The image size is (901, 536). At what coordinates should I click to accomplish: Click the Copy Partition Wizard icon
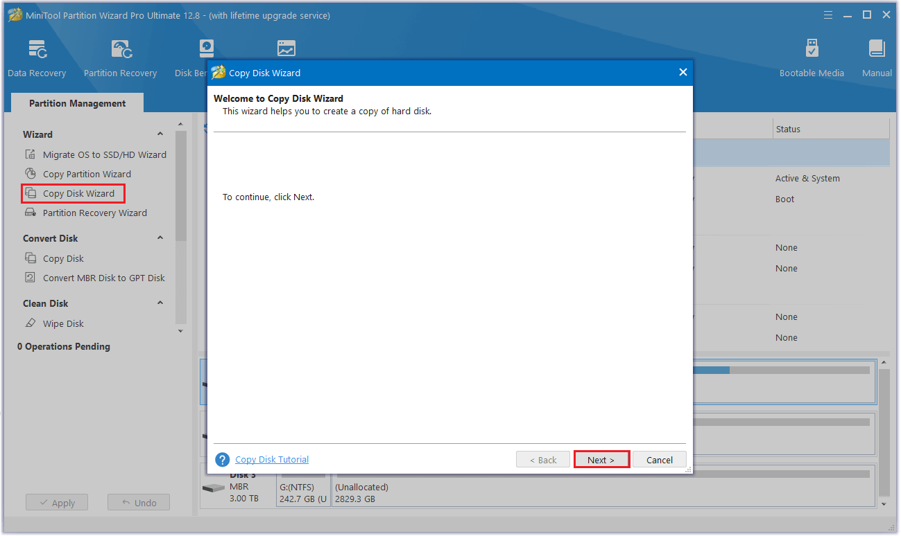click(30, 175)
